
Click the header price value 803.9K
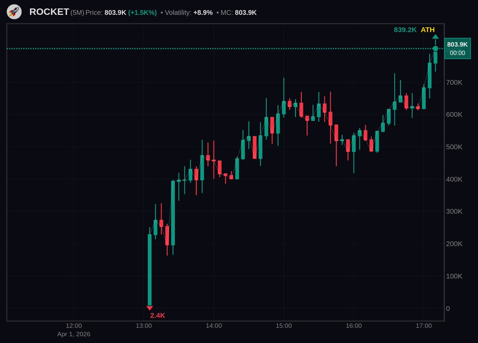click(116, 13)
